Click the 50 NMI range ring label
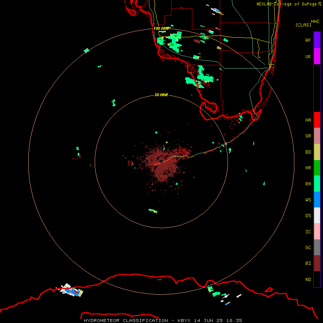323x323 pixels. point(161,95)
